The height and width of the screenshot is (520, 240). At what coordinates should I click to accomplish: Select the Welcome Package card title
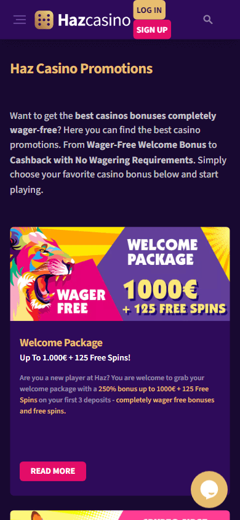pos(62,343)
